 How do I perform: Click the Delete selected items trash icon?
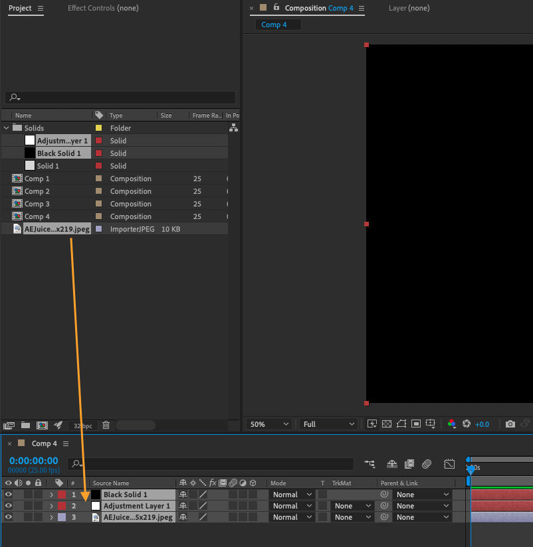[x=106, y=425]
